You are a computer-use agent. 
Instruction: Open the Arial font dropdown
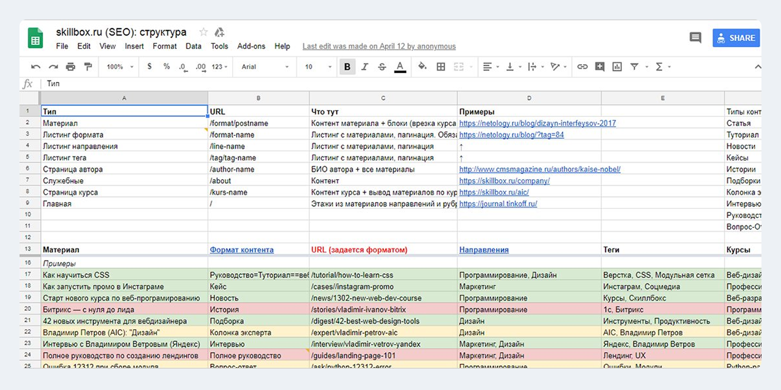pos(265,67)
